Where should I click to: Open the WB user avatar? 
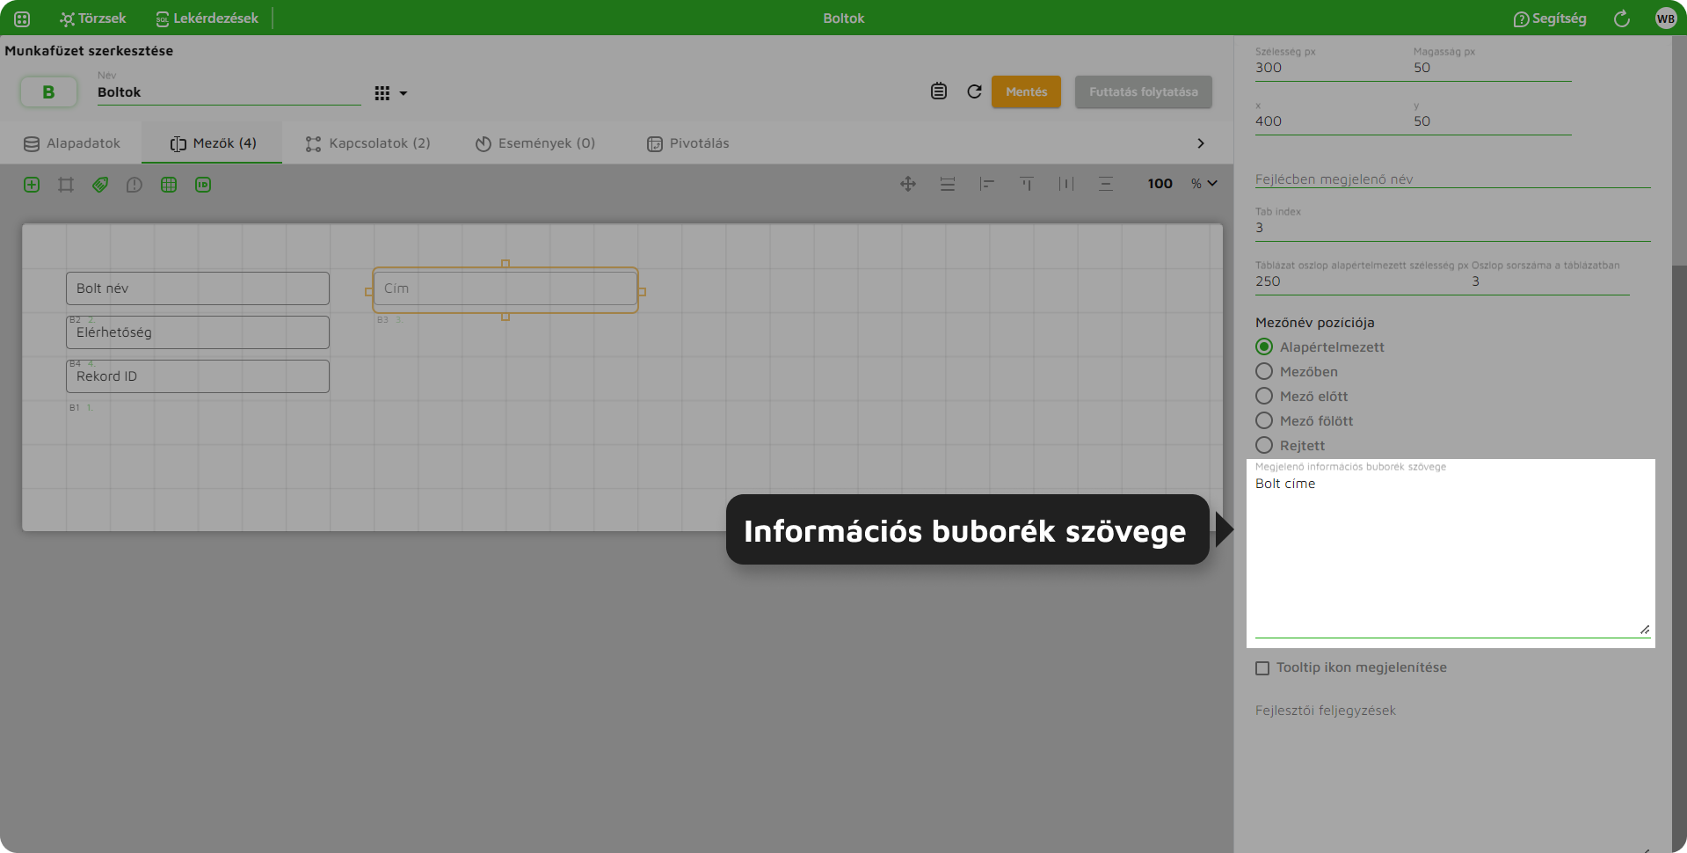click(1666, 18)
